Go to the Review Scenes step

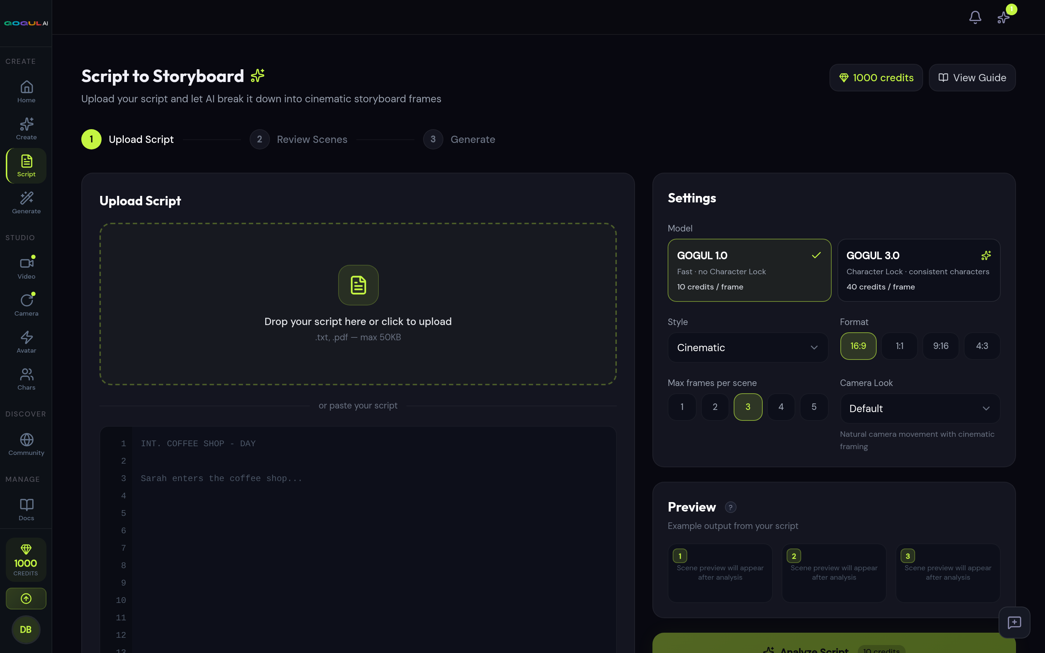pyautogui.click(x=298, y=140)
